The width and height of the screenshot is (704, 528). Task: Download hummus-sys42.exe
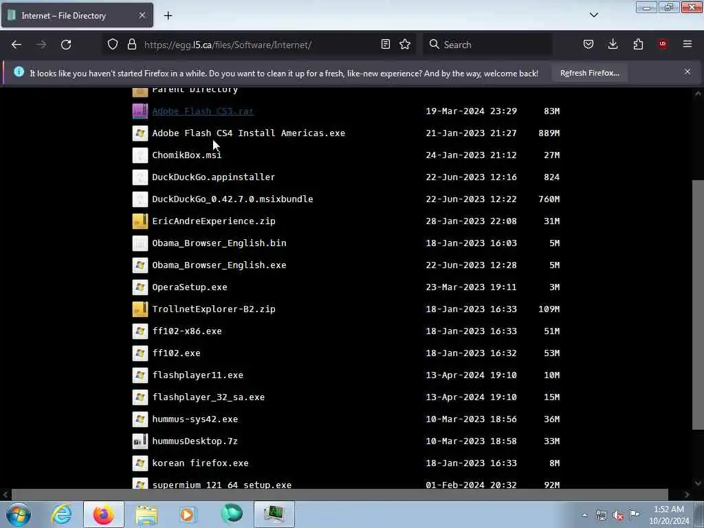coord(195,419)
